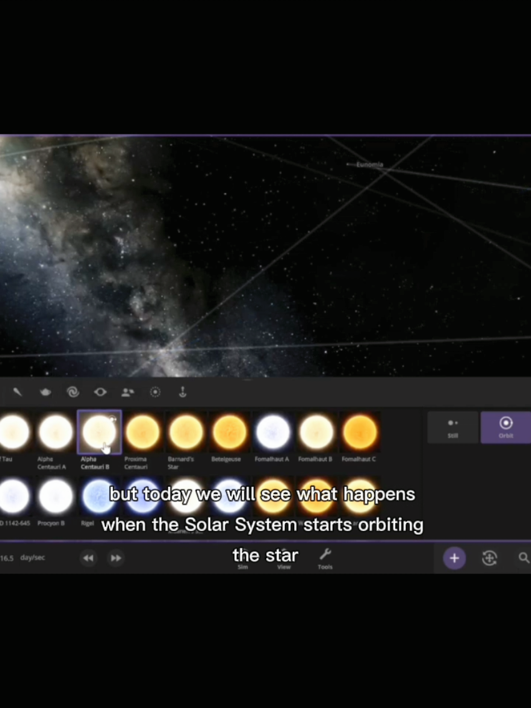Select the comet category icon
Viewport: 531px width, 708px height.
tap(17, 392)
